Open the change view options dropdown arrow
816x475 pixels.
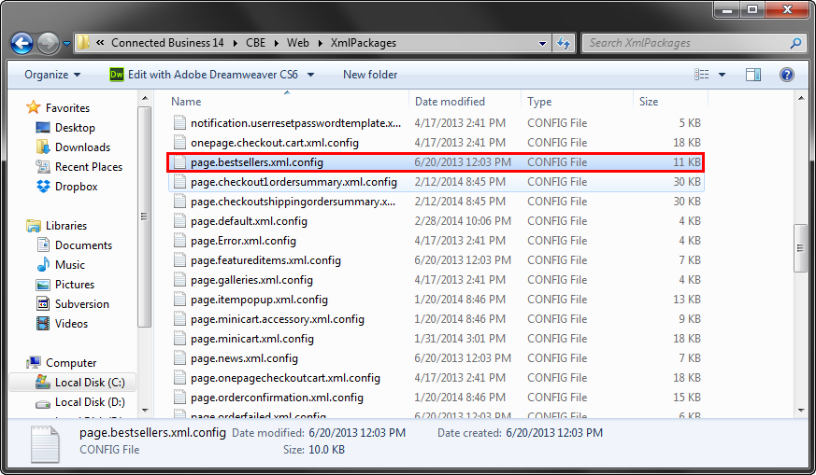724,75
